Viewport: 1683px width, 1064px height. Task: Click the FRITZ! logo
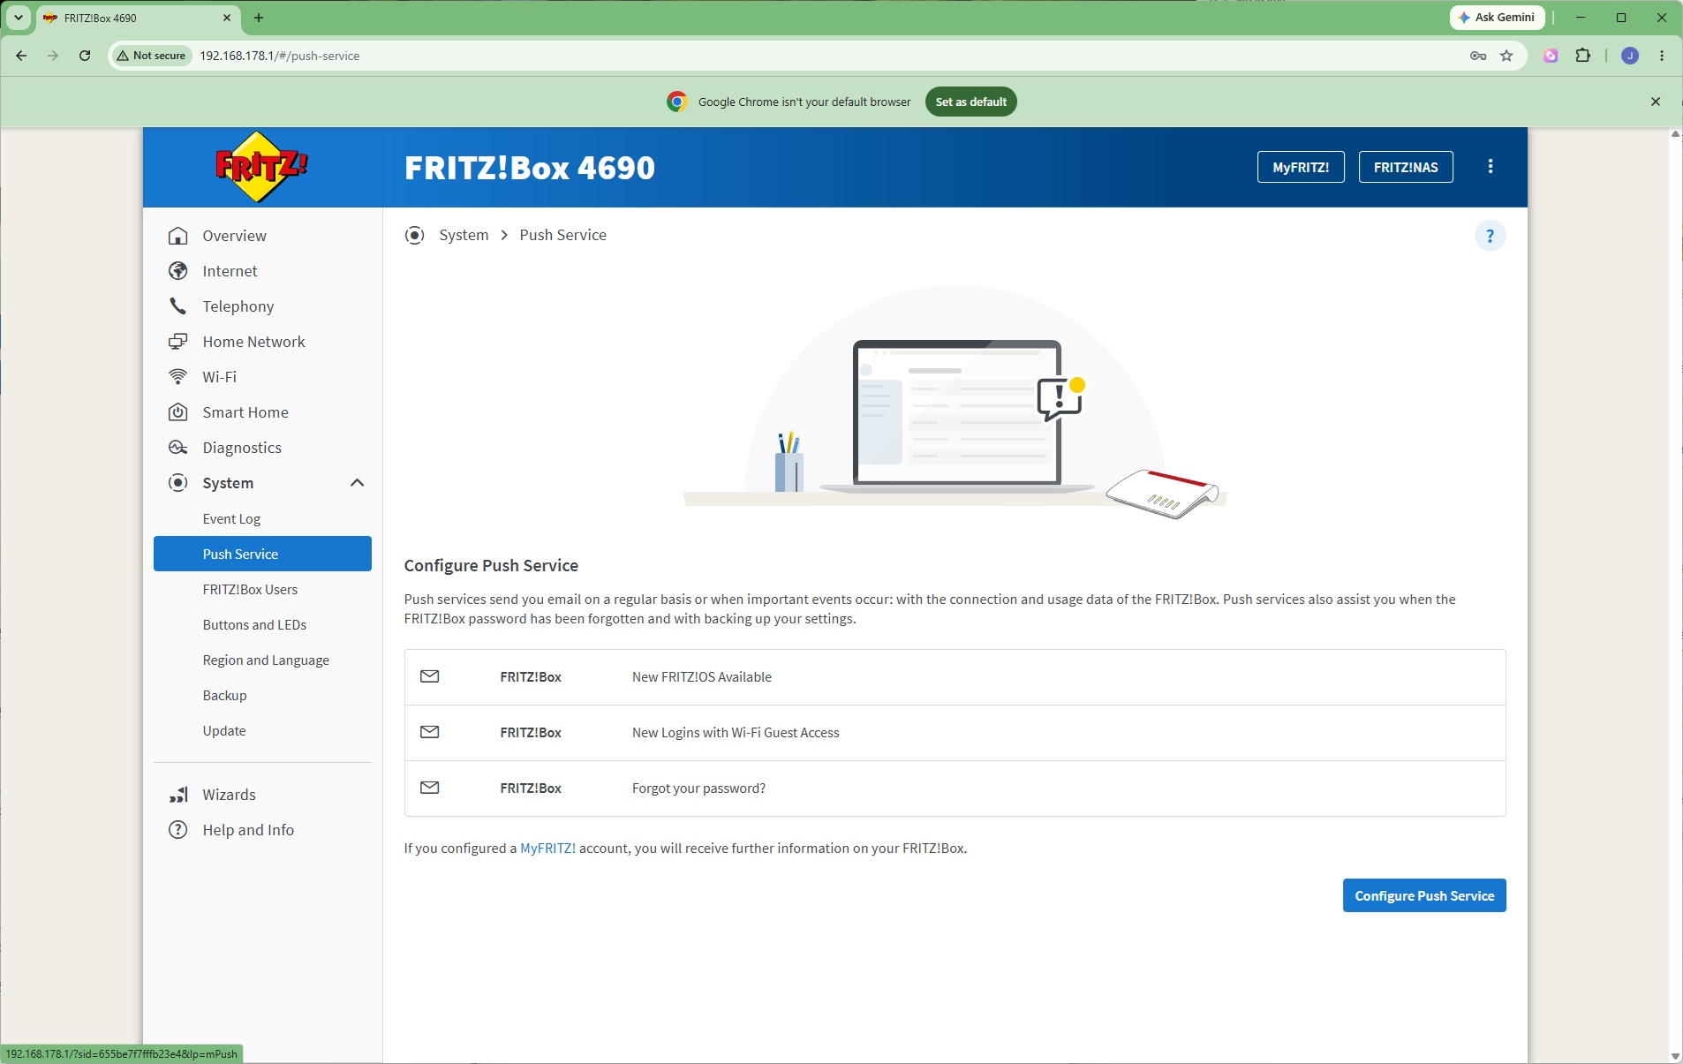click(x=261, y=166)
